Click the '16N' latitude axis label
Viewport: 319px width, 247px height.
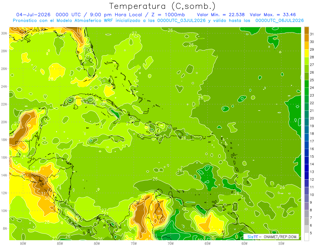pos(4,157)
